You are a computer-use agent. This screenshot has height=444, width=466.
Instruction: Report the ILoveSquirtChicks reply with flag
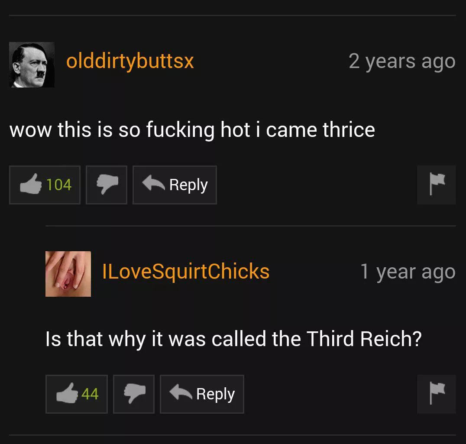(x=436, y=394)
